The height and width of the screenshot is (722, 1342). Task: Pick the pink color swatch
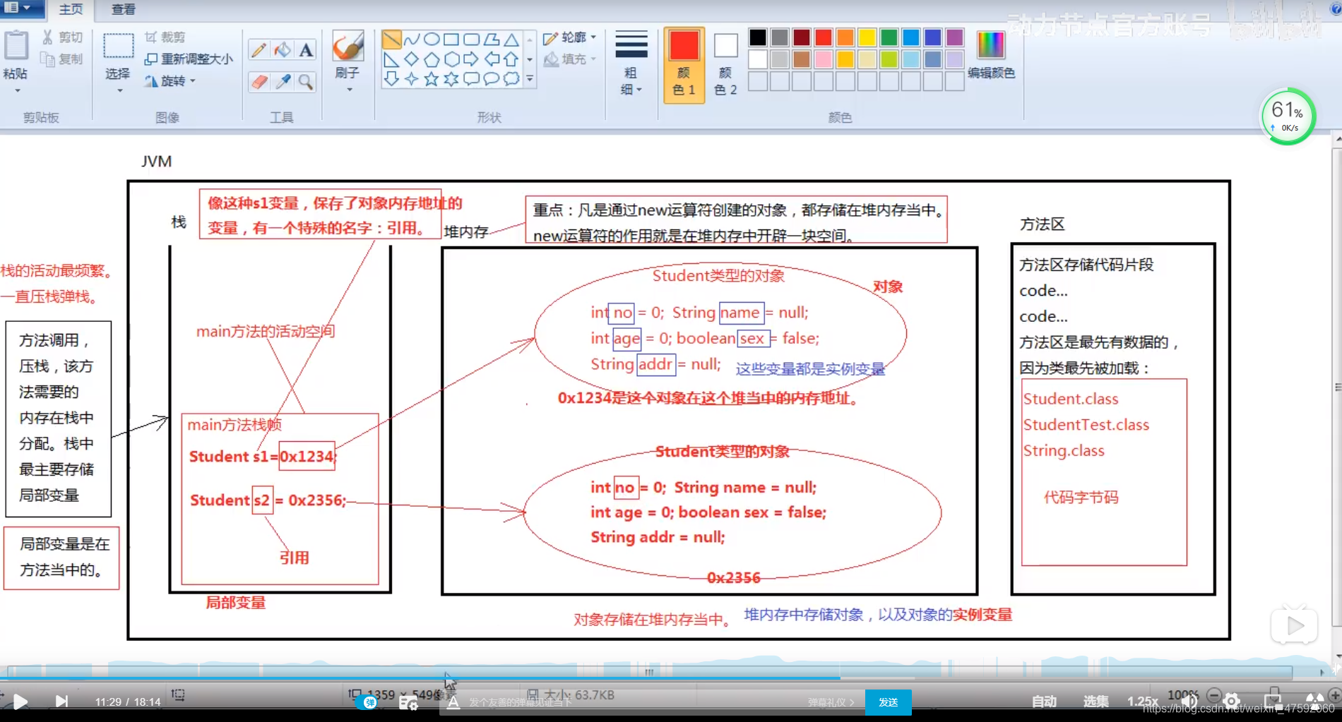(x=824, y=59)
